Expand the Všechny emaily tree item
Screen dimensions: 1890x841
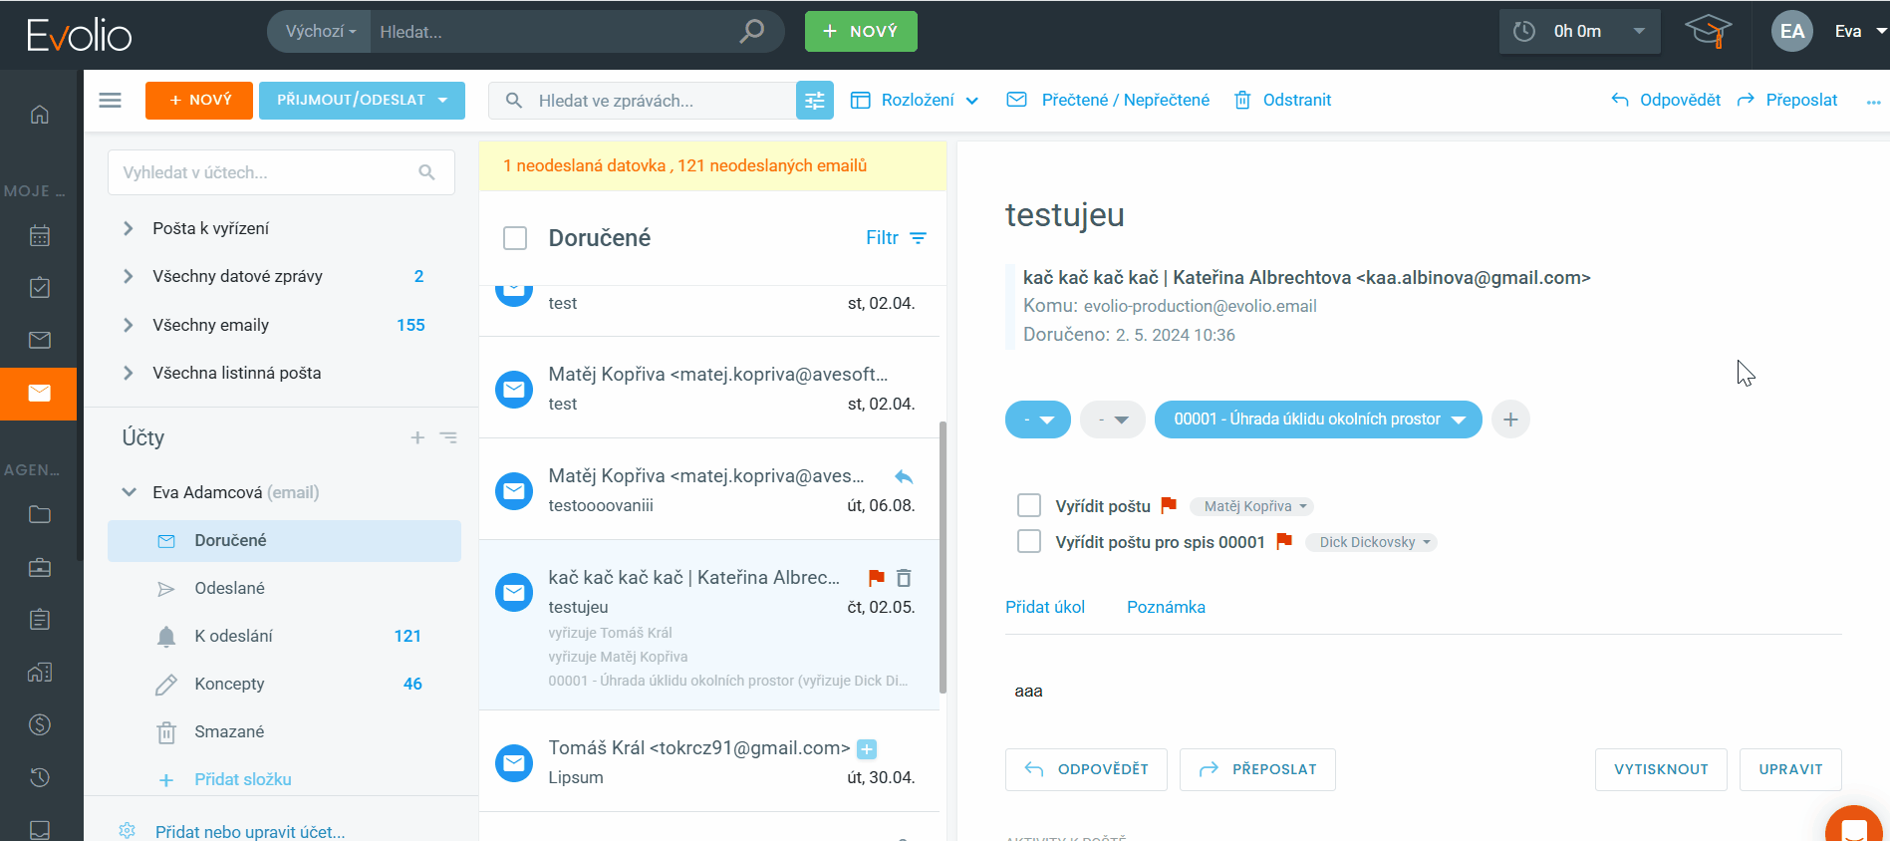pos(128,325)
